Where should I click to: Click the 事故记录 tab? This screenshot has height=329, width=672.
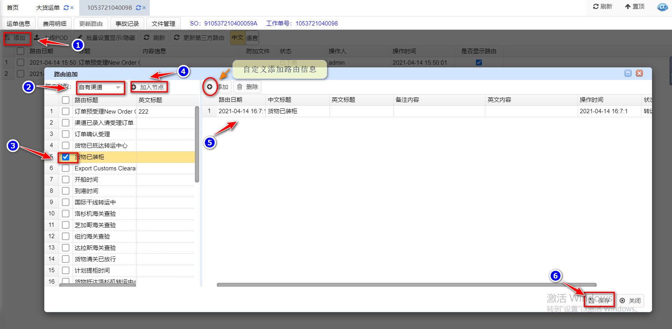127,24
